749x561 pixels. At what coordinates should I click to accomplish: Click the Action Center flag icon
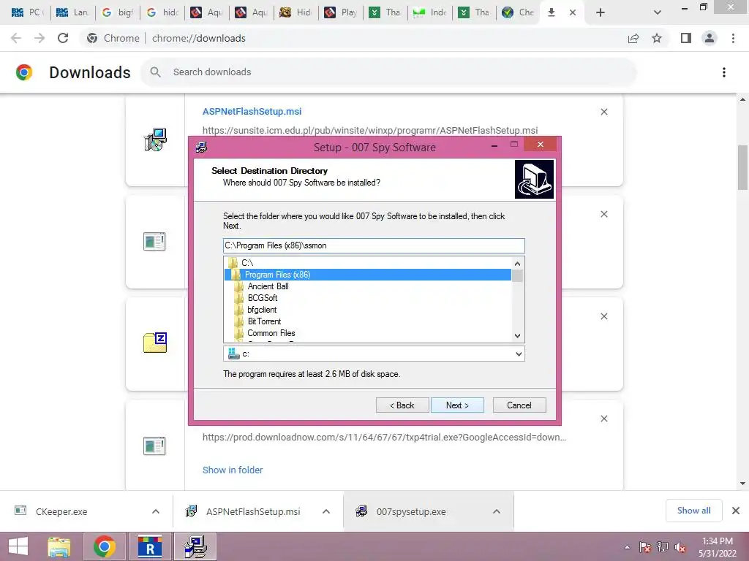[x=645, y=547]
